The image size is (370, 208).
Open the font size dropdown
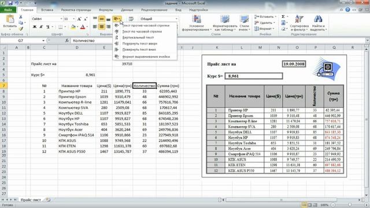coord(73,19)
